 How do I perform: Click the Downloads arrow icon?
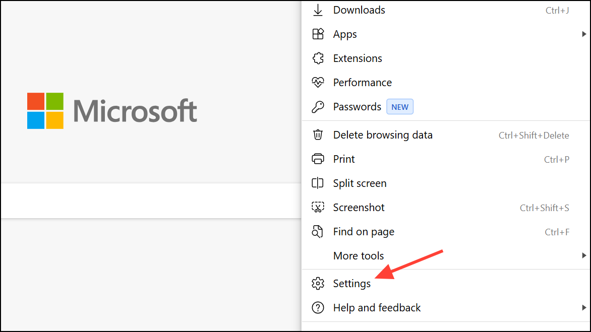(x=318, y=10)
